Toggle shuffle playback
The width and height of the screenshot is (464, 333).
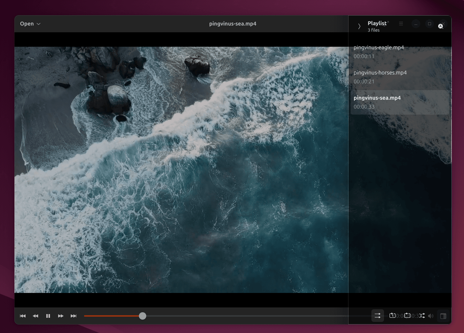coord(422,316)
